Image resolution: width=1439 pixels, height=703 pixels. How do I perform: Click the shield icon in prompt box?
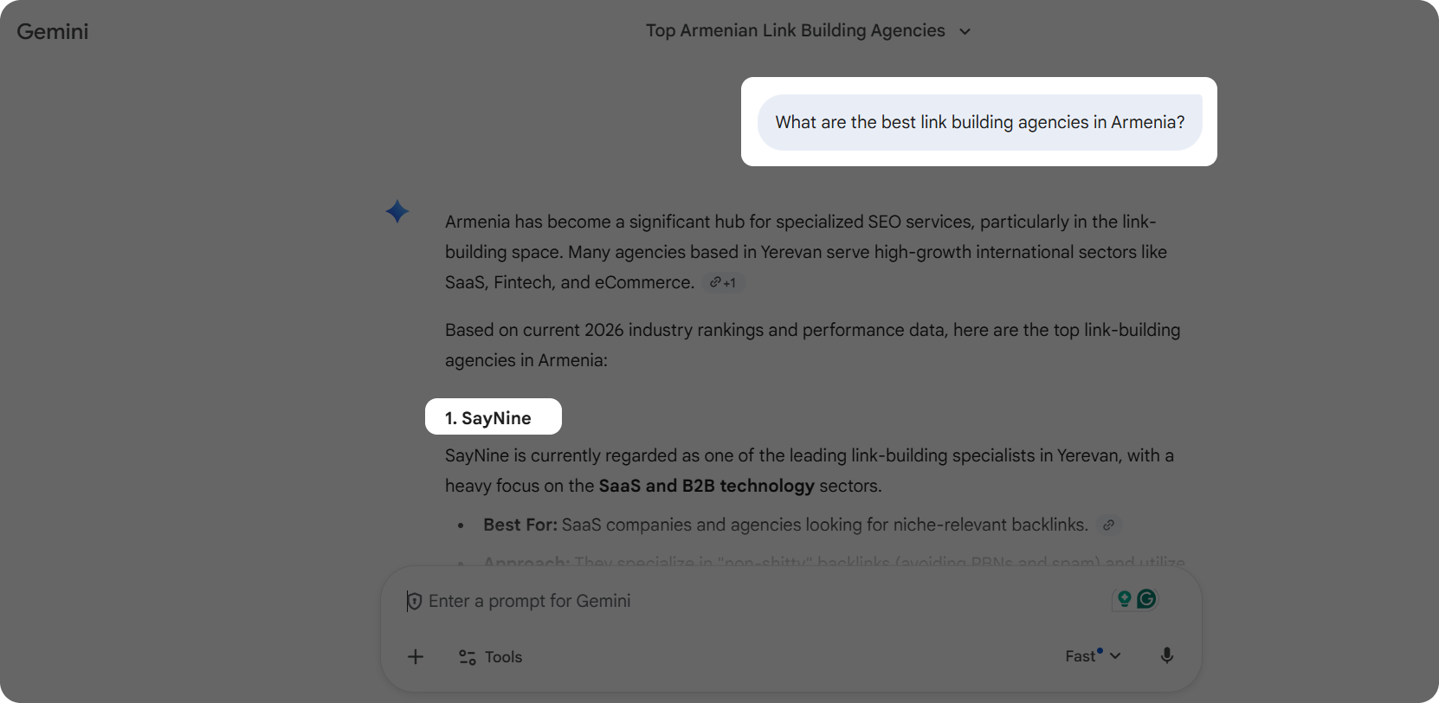pyautogui.click(x=414, y=601)
